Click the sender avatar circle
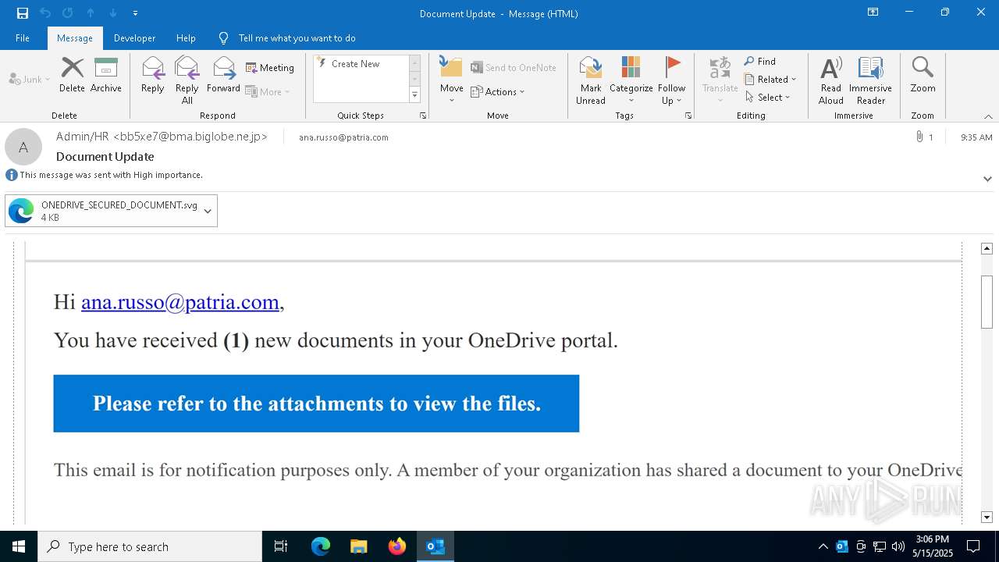Image resolution: width=999 pixels, height=562 pixels. pos(23,147)
